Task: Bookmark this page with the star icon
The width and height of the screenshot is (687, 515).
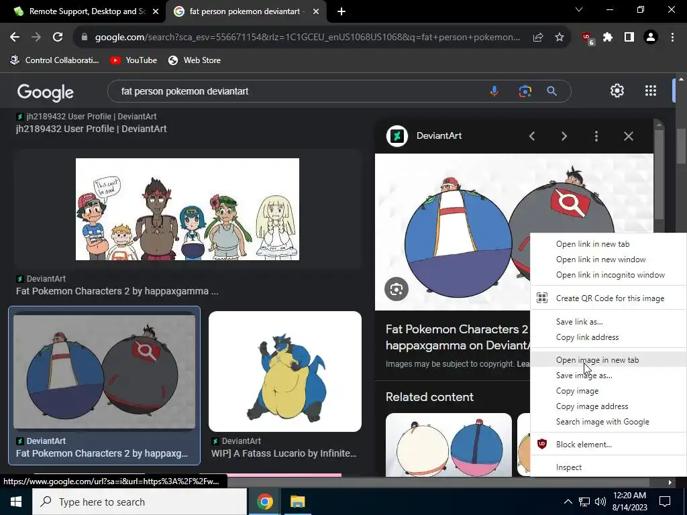Action: pyautogui.click(x=560, y=38)
